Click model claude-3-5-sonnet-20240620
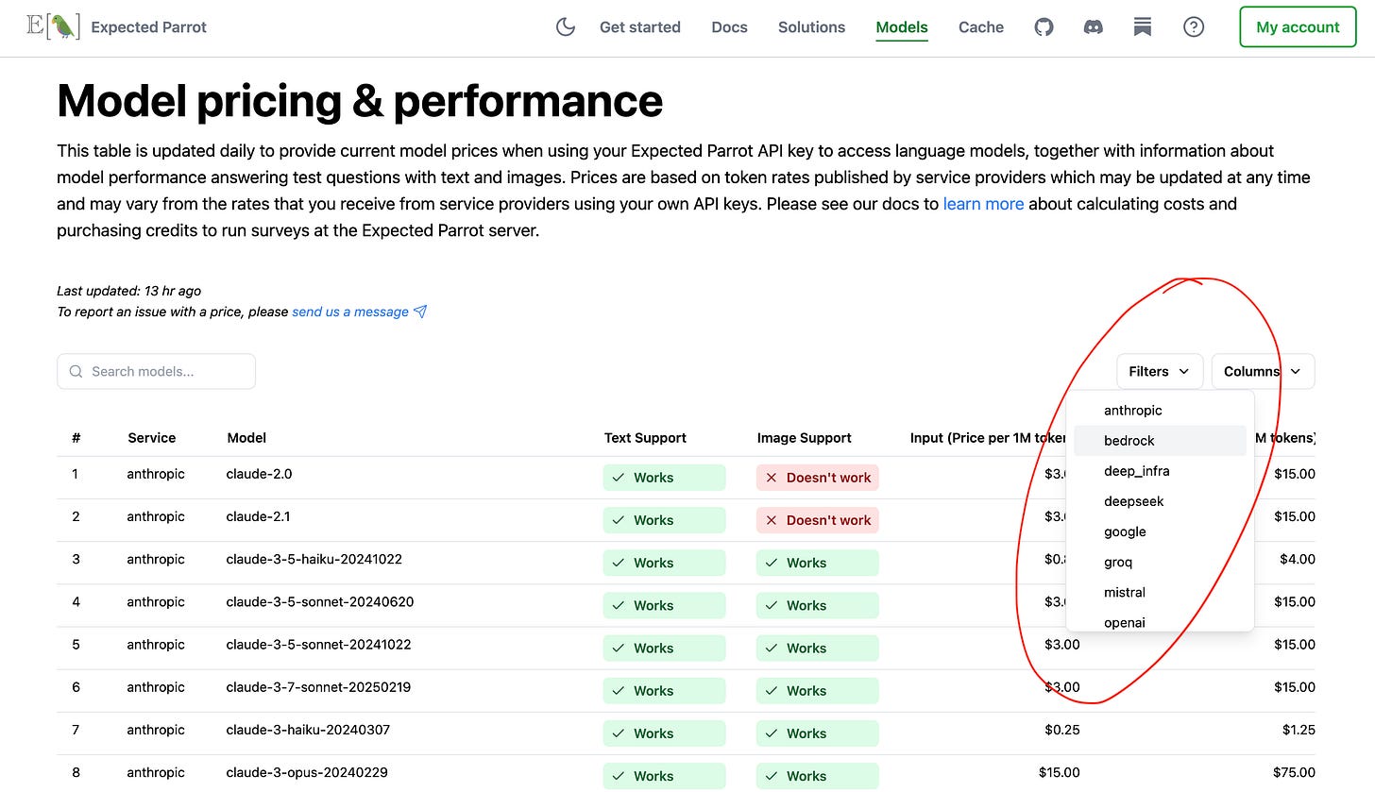Screen dimensions: 1375x792 (x=320, y=601)
